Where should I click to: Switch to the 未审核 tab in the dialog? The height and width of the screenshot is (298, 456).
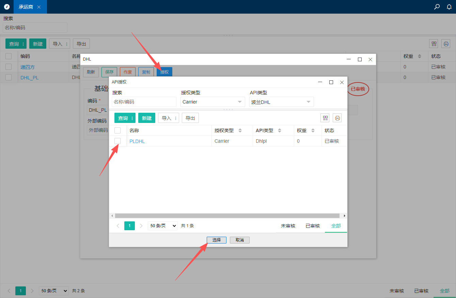[288, 226]
